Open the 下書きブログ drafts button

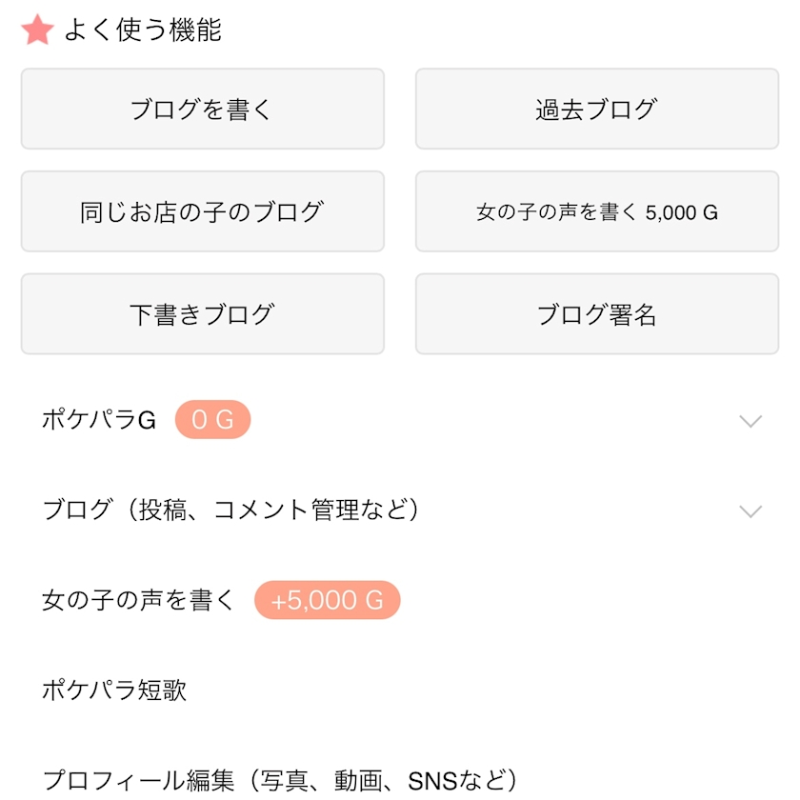pos(202,314)
